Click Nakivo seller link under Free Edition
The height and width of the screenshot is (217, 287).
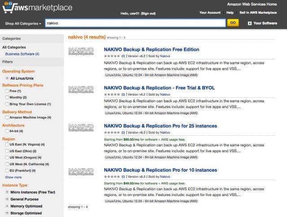point(165,56)
